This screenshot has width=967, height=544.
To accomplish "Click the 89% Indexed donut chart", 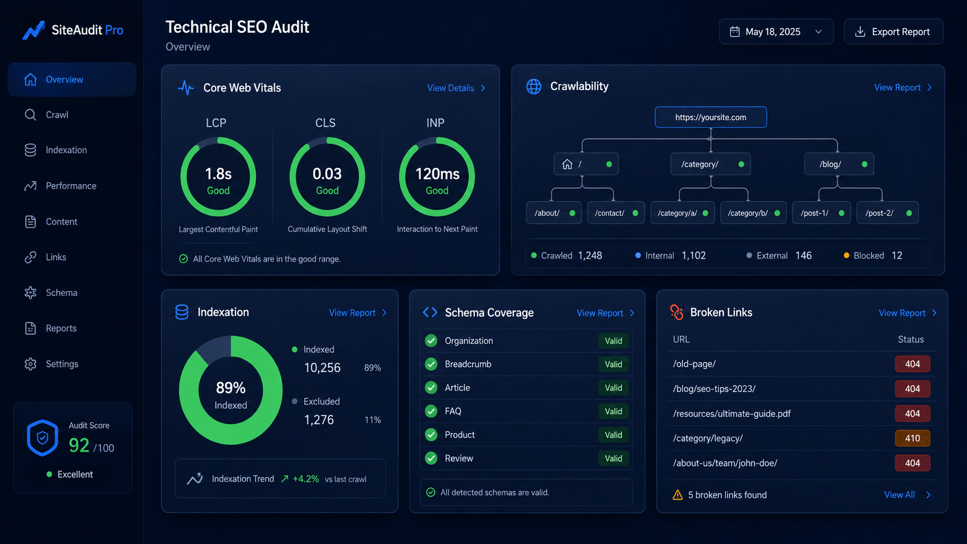I will (x=231, y=390).
